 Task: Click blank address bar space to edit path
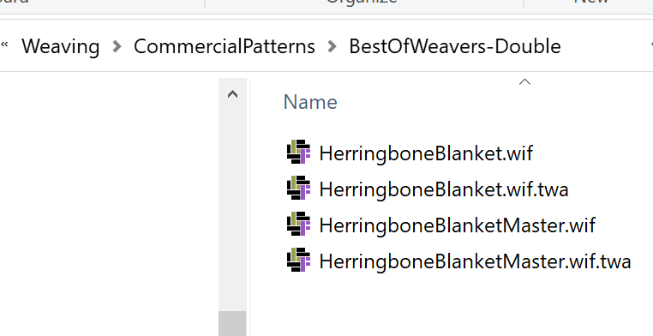tap(604, 46)
